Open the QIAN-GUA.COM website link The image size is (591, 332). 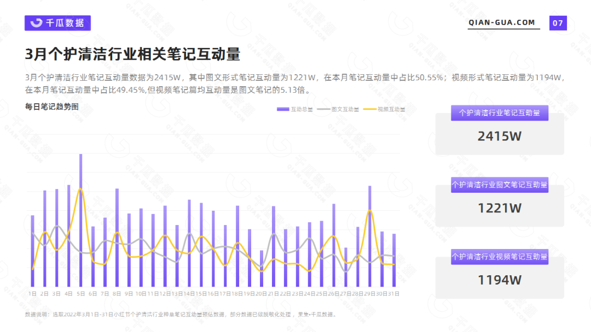(501, 23)
